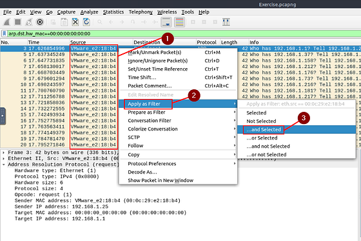This screenshot has width=361, height=241.
Task: Choose Ignore/Unignore Packet(s) in context menu
Action: (178, 60)
